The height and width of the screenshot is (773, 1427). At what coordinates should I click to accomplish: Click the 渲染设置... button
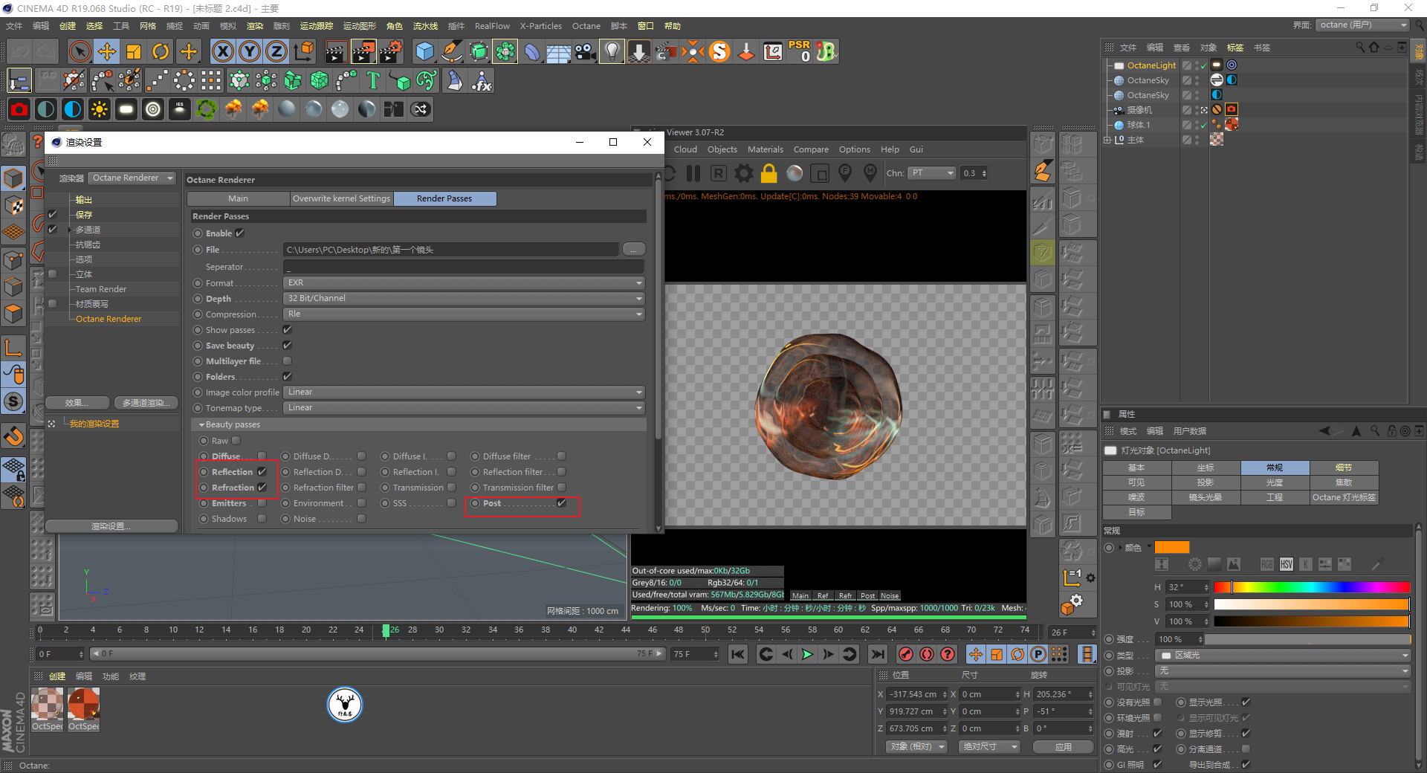point(111,526)
